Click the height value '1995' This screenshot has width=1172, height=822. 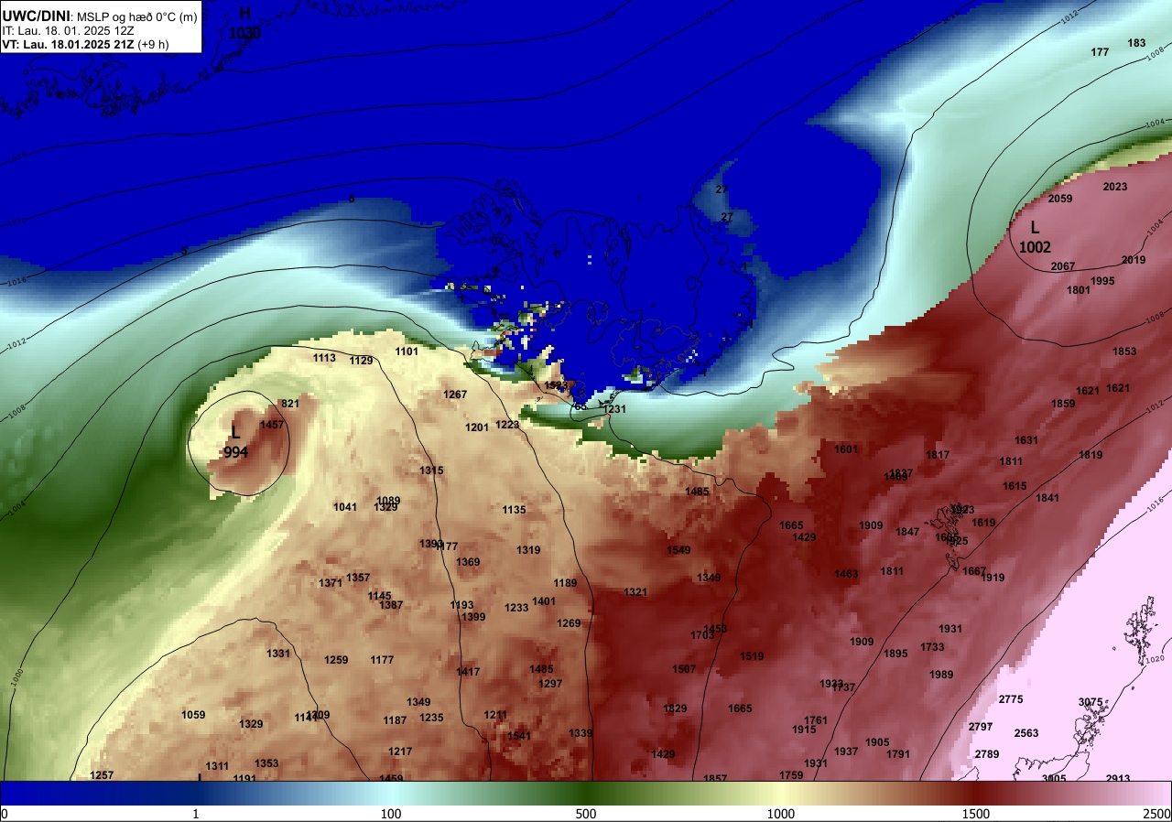[x=1103, y=281]
